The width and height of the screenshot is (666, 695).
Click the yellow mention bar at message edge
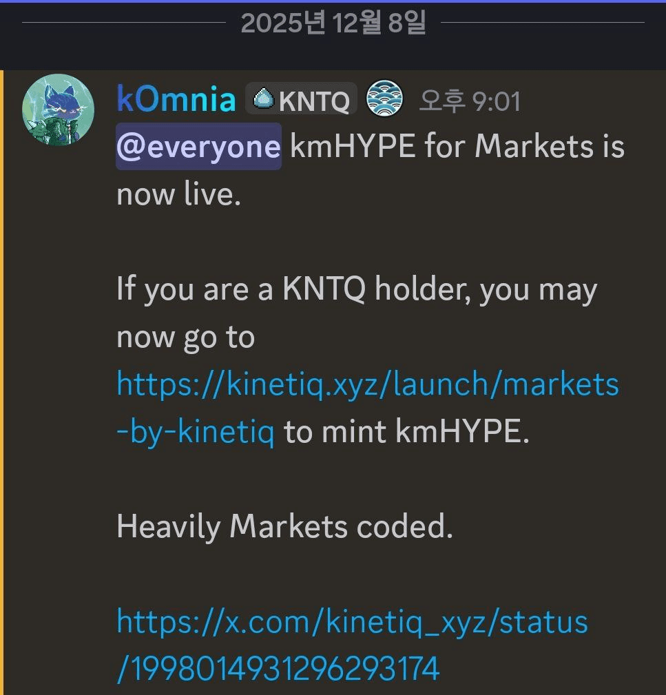coord(2,379)
